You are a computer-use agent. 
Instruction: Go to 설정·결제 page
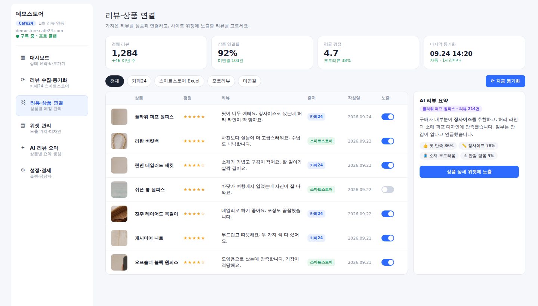[x=52, y=173]
